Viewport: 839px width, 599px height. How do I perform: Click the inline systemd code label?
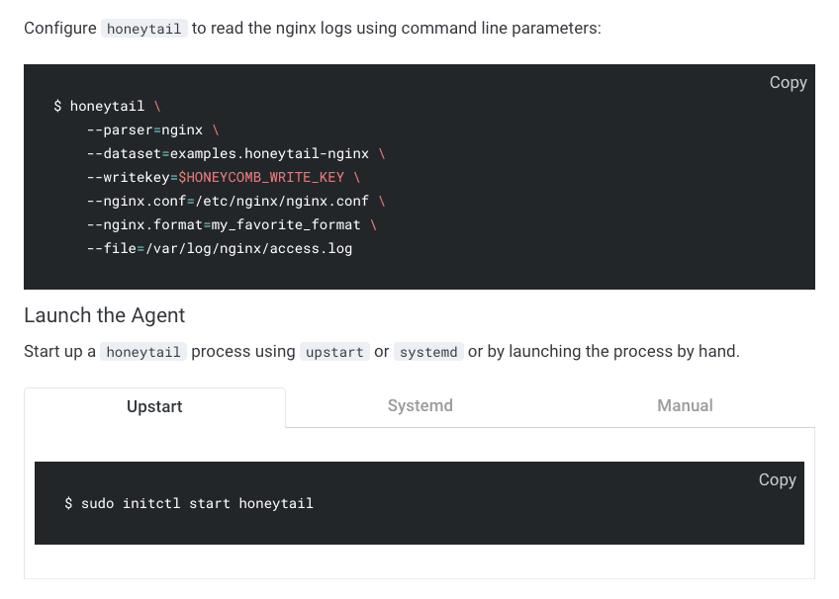tap(428, 352)
